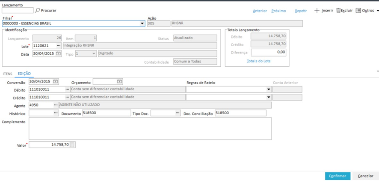Open calendar picker for Data field
379x181 pixels.
(x=58, y=53)
